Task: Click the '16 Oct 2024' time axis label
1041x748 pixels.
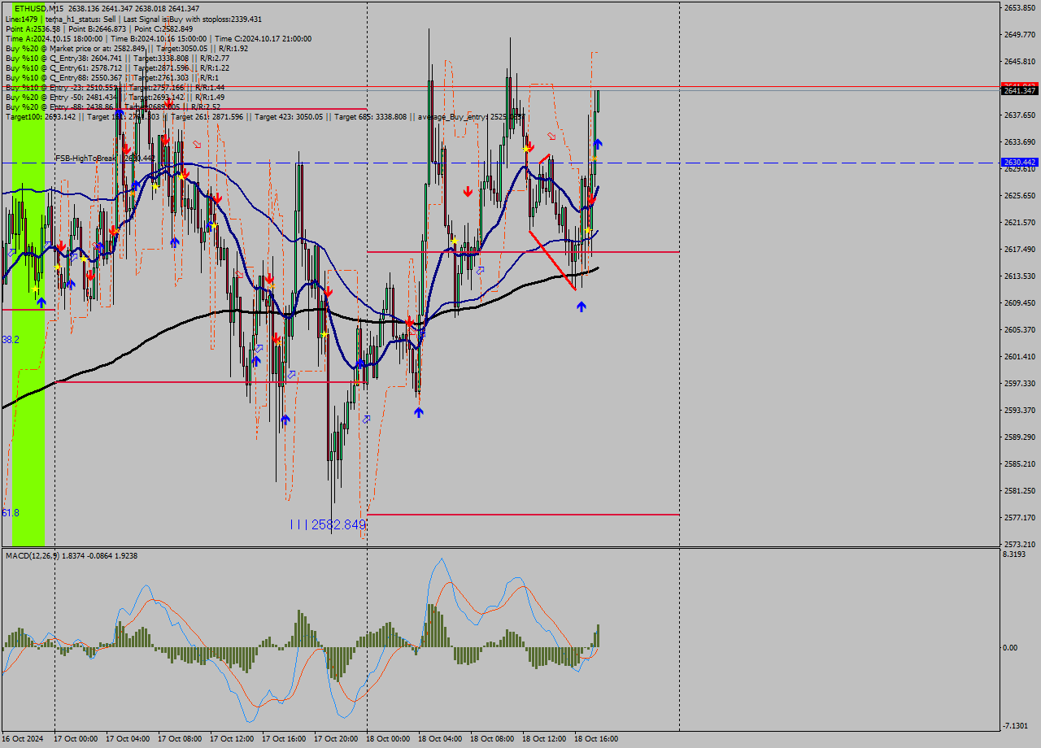Action: click(x=23, y=739)
